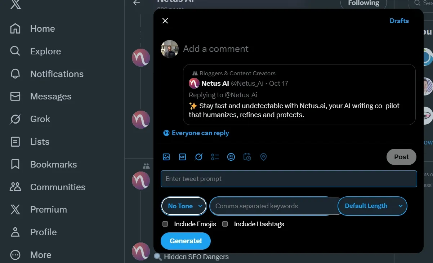Tag a location in the post

[x=263, y=157]
